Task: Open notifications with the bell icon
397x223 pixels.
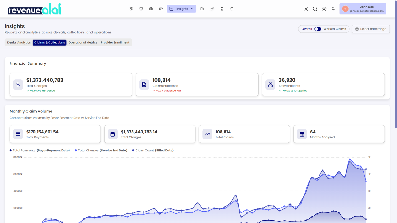Action: coord(333,9)
